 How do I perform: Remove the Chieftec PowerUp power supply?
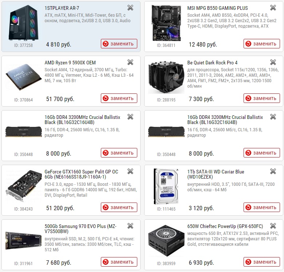click(273, 226)
